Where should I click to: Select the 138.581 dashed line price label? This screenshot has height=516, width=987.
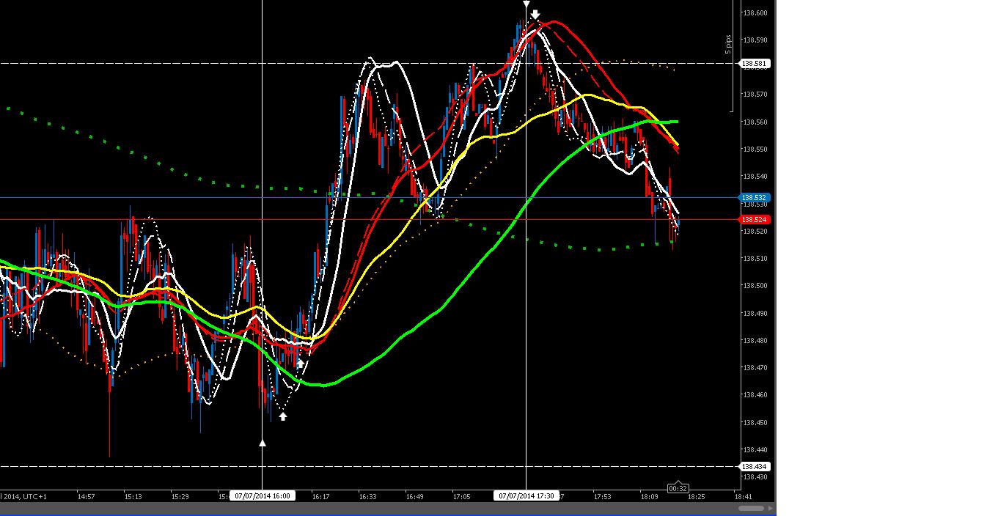click(x=755, y=64)
